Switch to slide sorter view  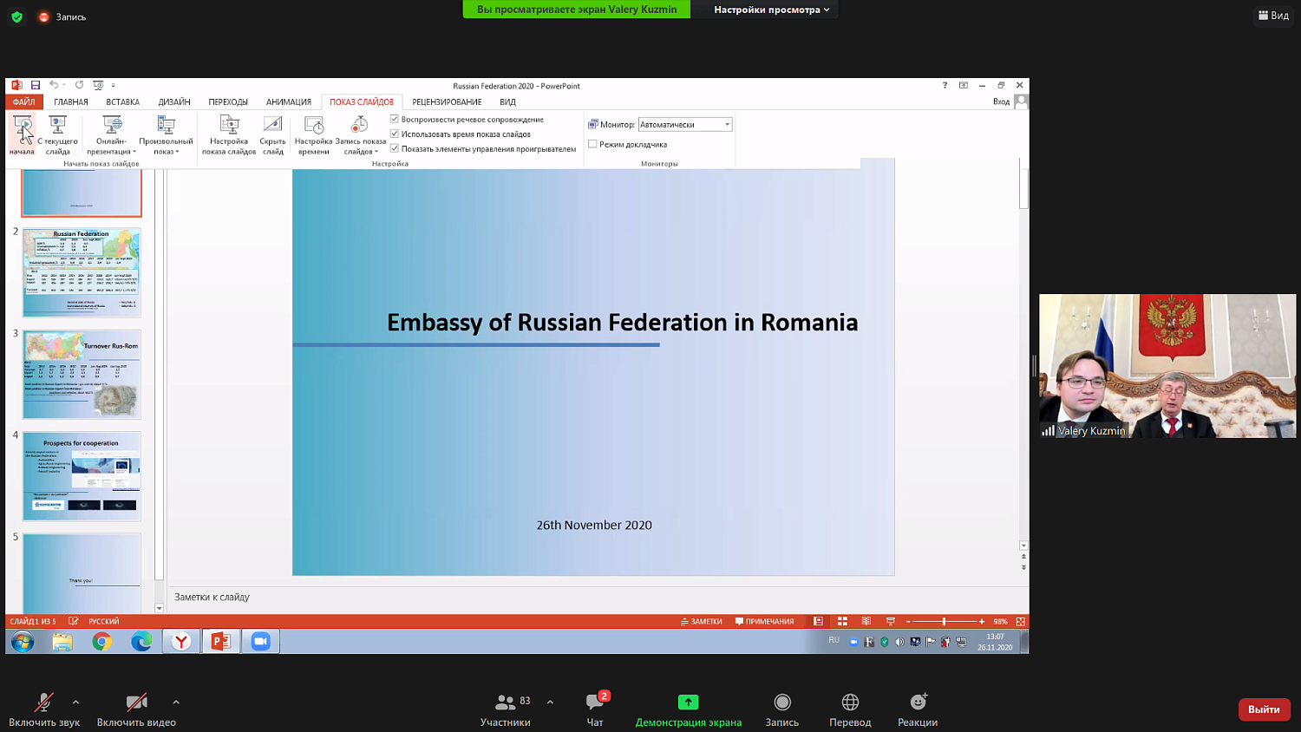842,621
